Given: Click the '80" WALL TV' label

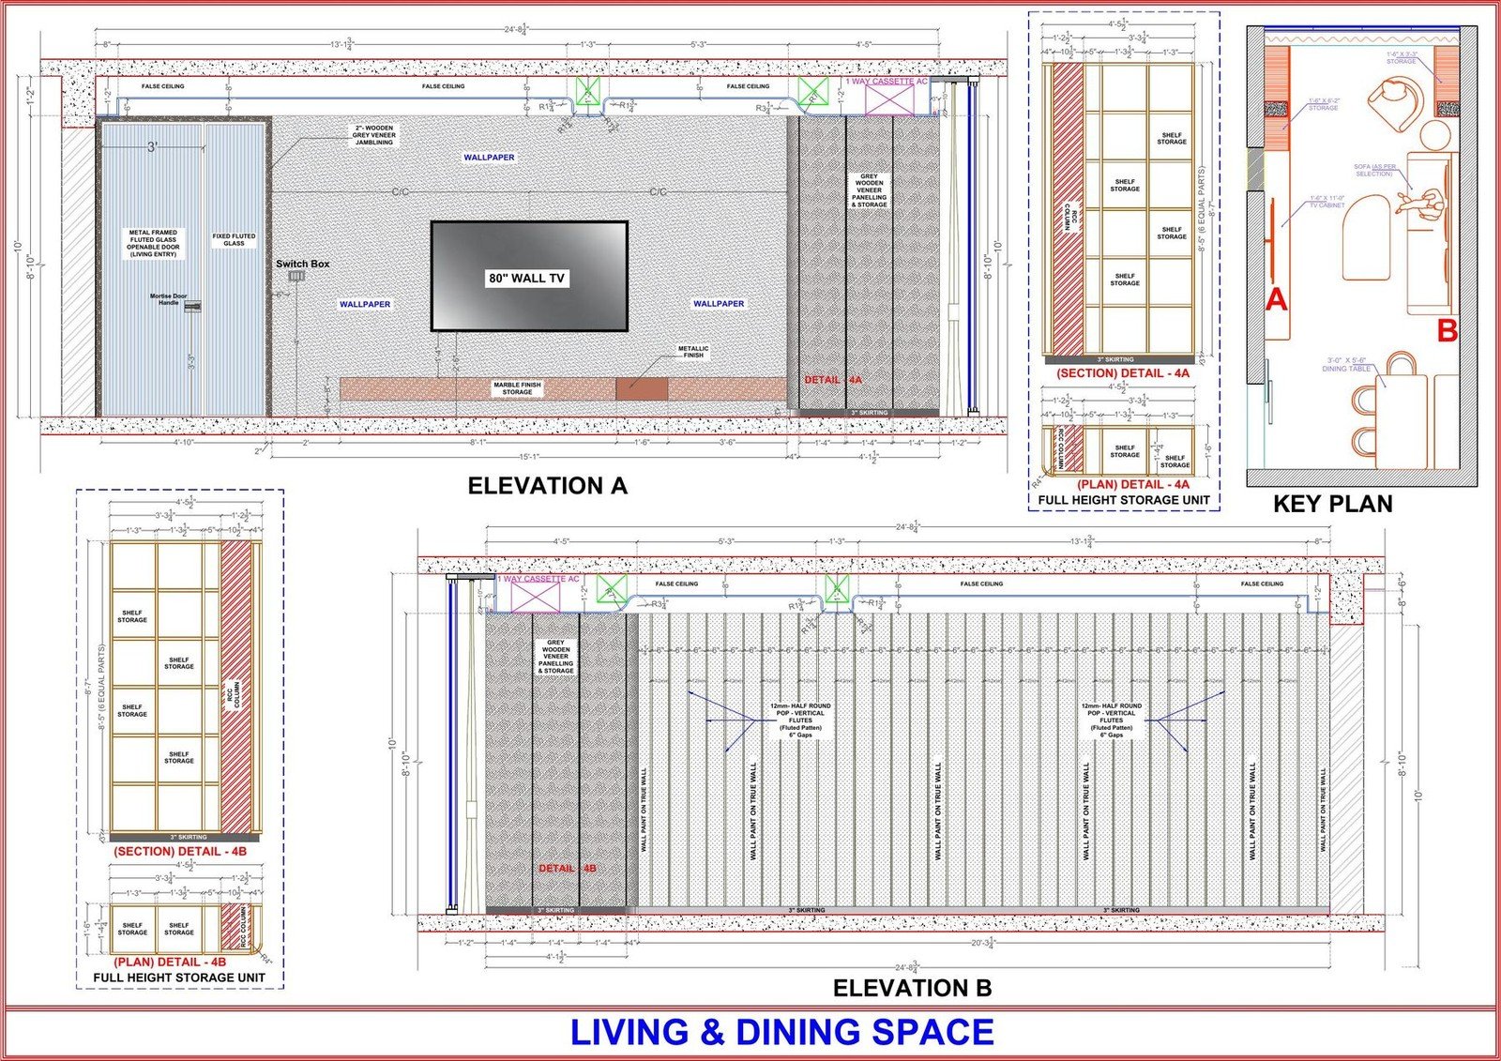Looking at the screenshot, I should pos(526,278).
